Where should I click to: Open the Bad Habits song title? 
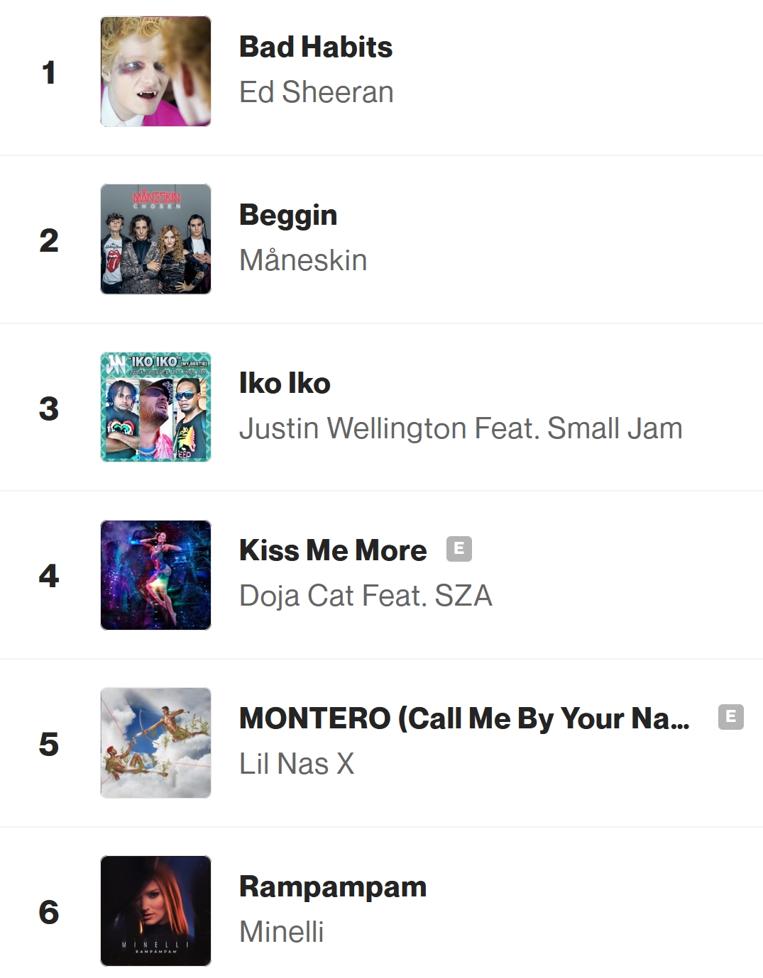[x=316, y=47]
